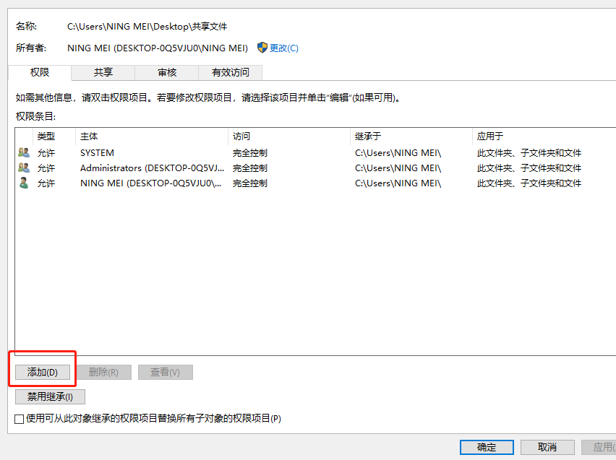Click the 添加(D) button
This screenshot has width=616, height=460.
42,371
